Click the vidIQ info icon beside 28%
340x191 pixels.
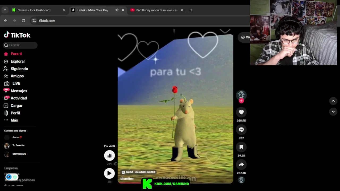(116, 164)
